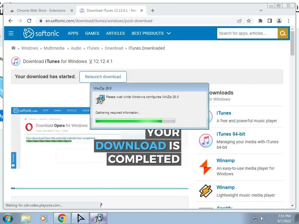The image size is (299, 224).
Task: Click the Relaunch download button
Action: [x=103, y=77]
